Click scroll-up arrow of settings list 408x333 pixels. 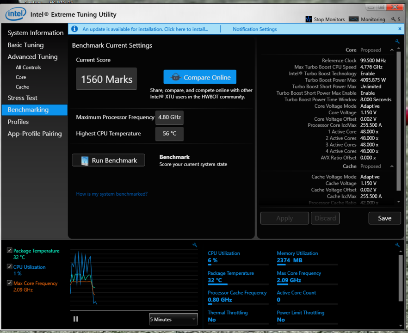coord(398,49)
